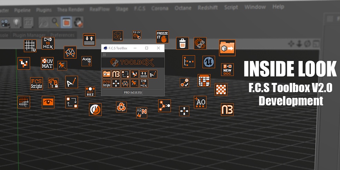340x170 pixels.
Task: Click the hierarchy tree icon
Action: [189, 62]
